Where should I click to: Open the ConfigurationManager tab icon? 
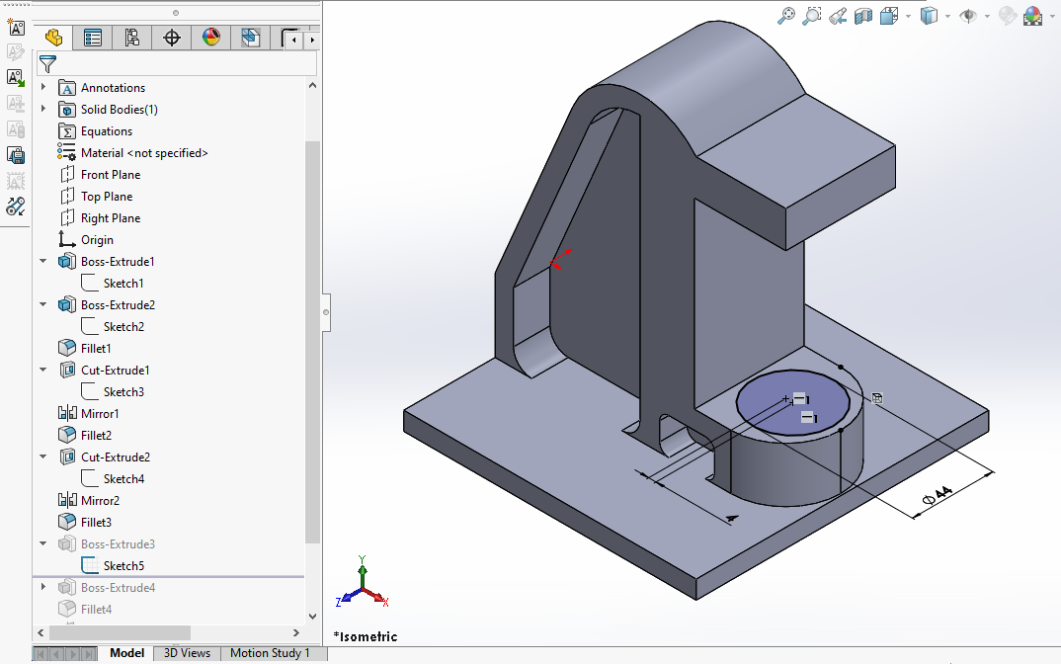pos(131,38)
